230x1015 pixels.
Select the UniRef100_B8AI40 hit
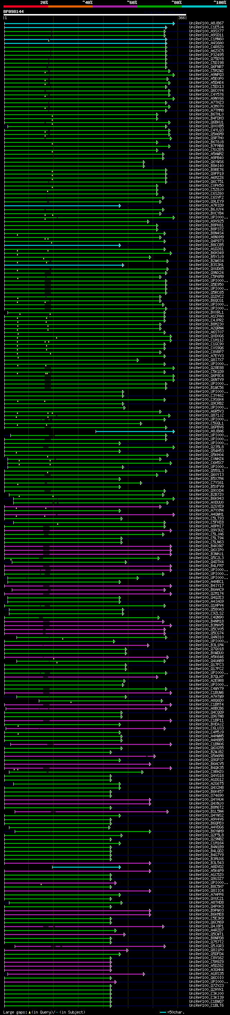pyautogui.click(x=206, y=166)
